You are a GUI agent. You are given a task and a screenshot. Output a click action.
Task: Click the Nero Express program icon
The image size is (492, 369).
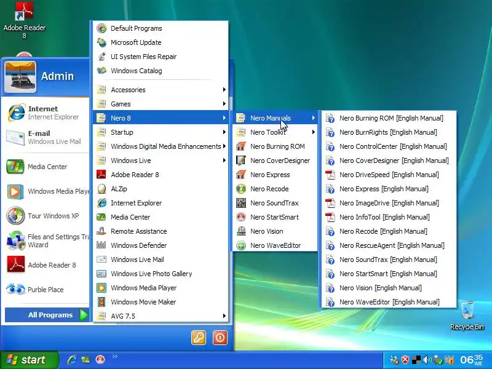pyautogui.click(x=241, y=175)
